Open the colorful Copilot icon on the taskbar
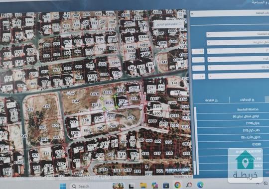Screen dimensions: 269x189 point(154,186)
